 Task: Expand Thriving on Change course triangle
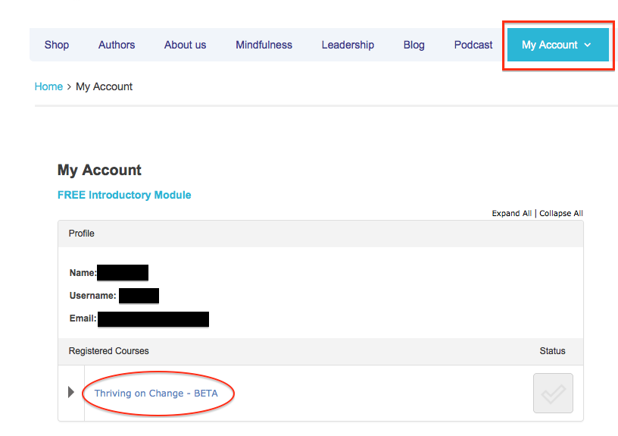coord(71,392)
